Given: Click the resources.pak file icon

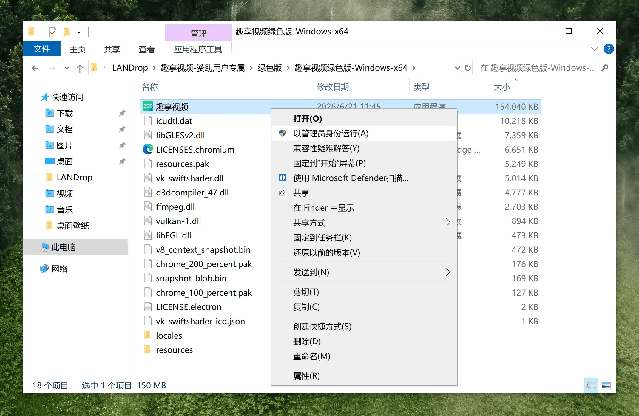Looking at the screenshot, I should tap(148, 164).
